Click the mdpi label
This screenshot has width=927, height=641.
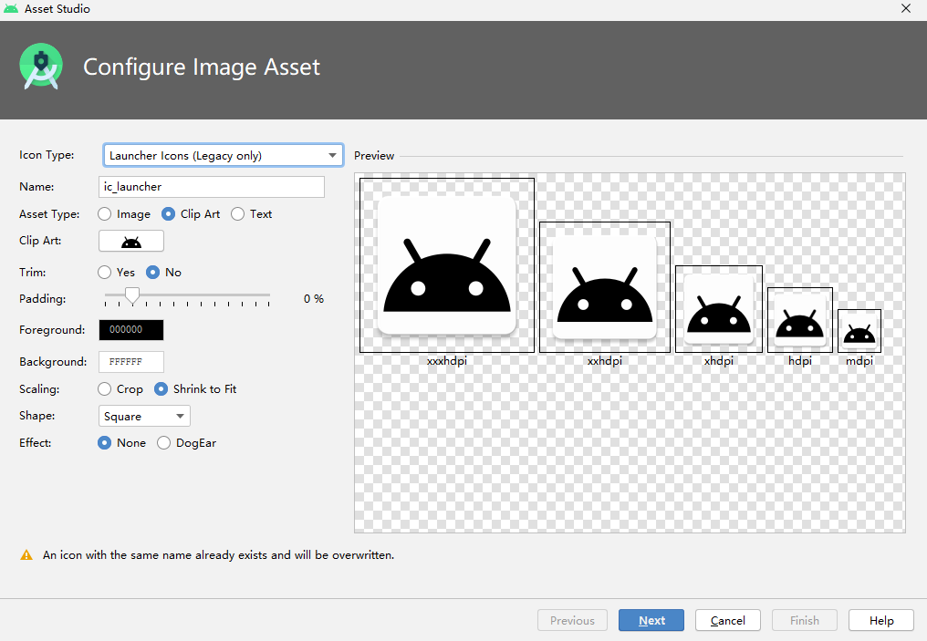(859, 360)
